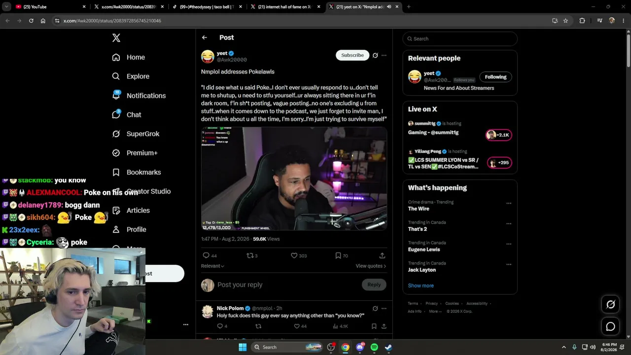Play the Nmplol video in the post

294,178
